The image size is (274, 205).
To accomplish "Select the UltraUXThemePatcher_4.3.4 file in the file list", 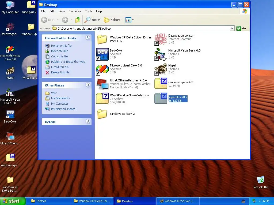I will pyautogui.click(x=123, y=84).
